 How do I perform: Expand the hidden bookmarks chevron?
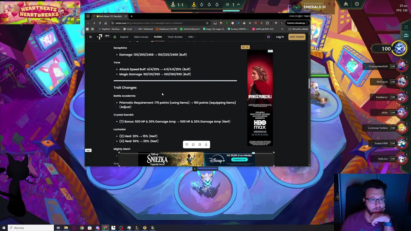tap(282, 29)
